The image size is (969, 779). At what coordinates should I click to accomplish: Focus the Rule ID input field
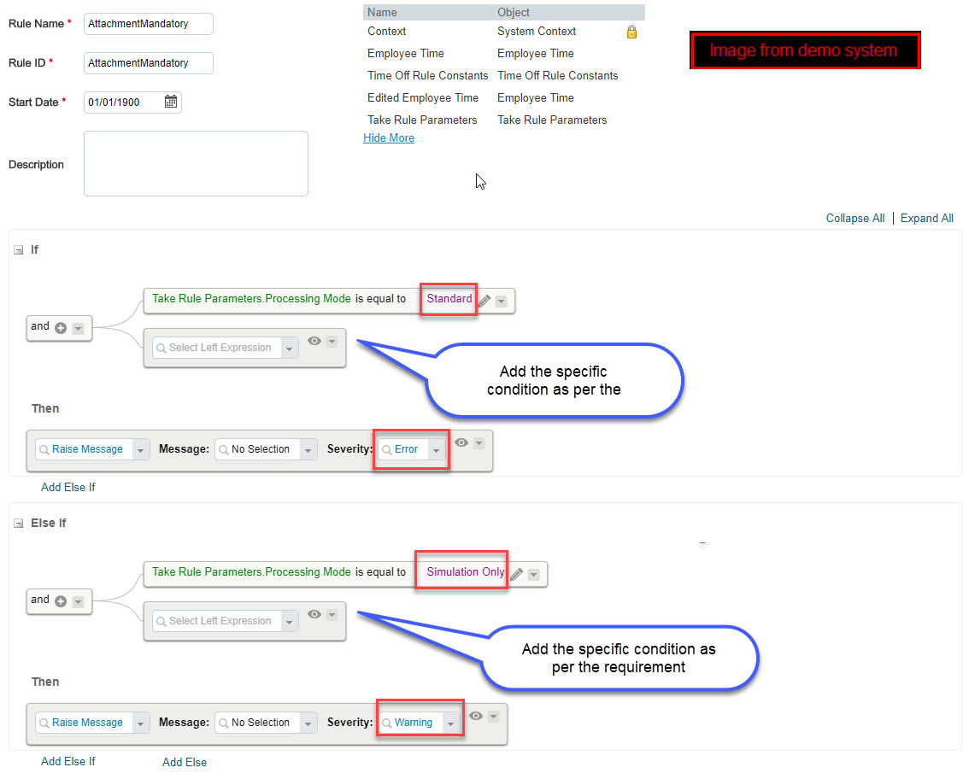point(149,63)
